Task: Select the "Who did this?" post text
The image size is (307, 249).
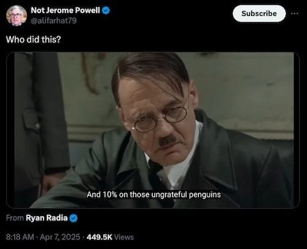Action: [x=33, y=39]
